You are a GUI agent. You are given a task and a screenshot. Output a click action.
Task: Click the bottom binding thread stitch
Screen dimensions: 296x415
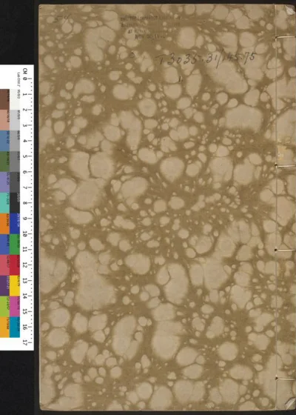coord(285,379)
